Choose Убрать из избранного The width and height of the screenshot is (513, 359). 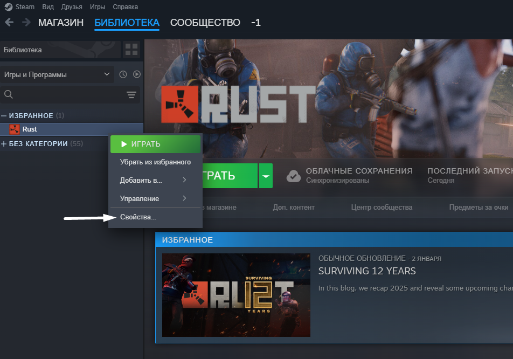pos(155,162)
